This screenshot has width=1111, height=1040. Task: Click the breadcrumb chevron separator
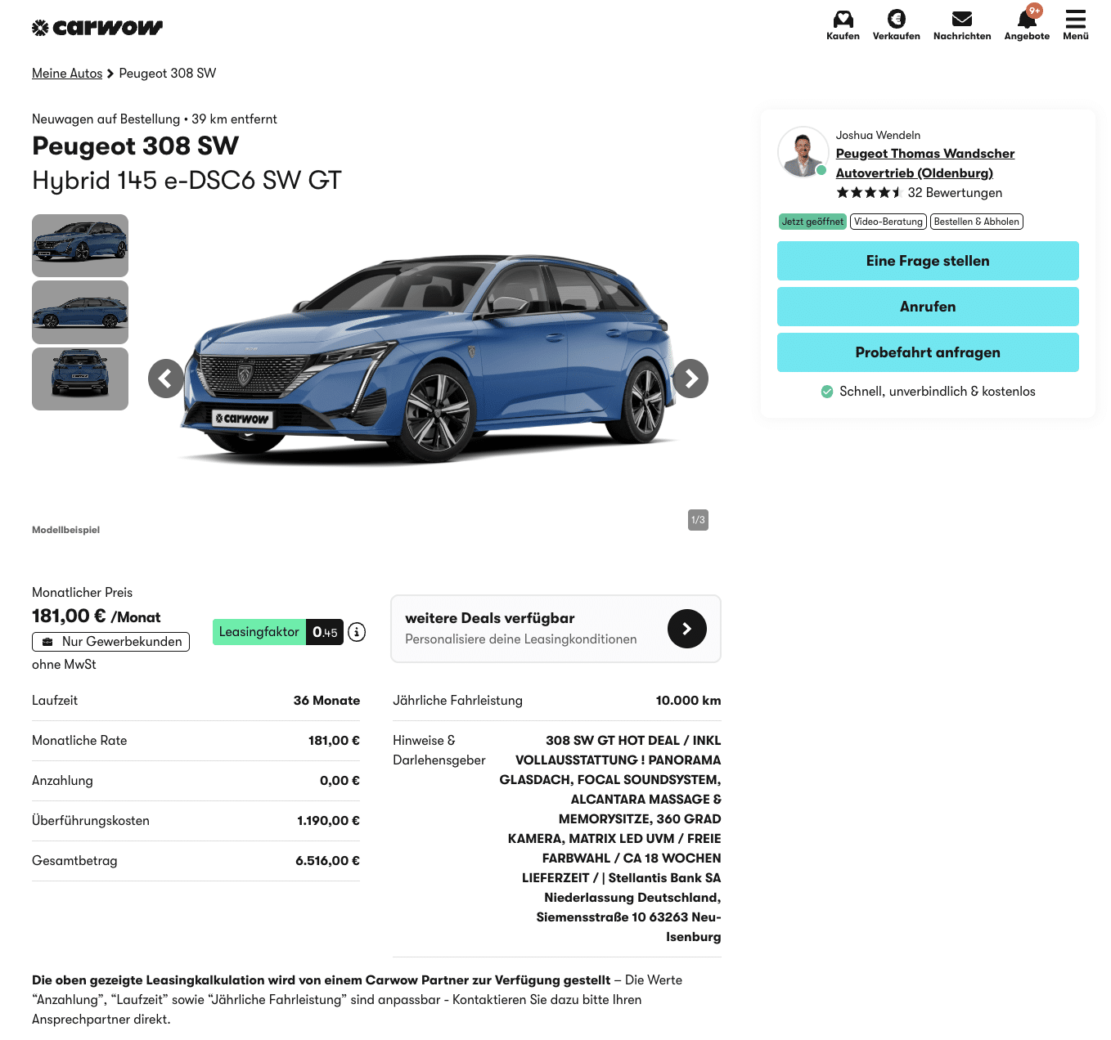[x=110, y=74]
